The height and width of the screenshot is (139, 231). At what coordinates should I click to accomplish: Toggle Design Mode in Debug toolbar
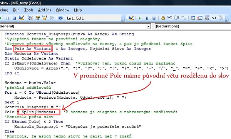click(131, 18)
